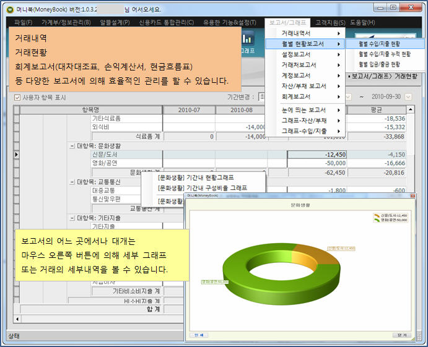Collapse the 대항목: 기타지출 group

tap(72, 218)
